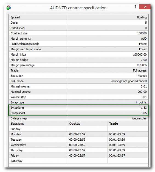155x172 pixels.
Task: Select the Sunday session row
Action: pyautogui.click(x=78, y=129)
